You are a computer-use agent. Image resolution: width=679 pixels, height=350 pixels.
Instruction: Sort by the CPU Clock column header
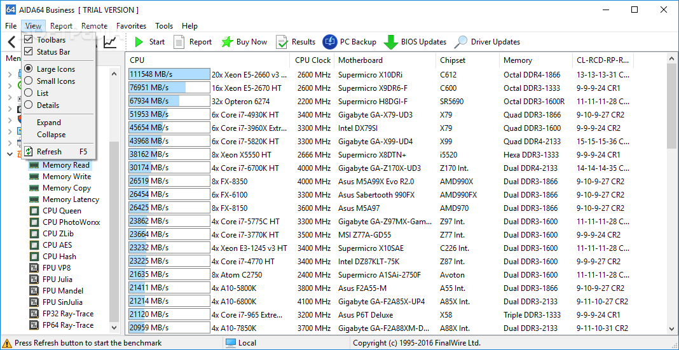pos(312,60)
